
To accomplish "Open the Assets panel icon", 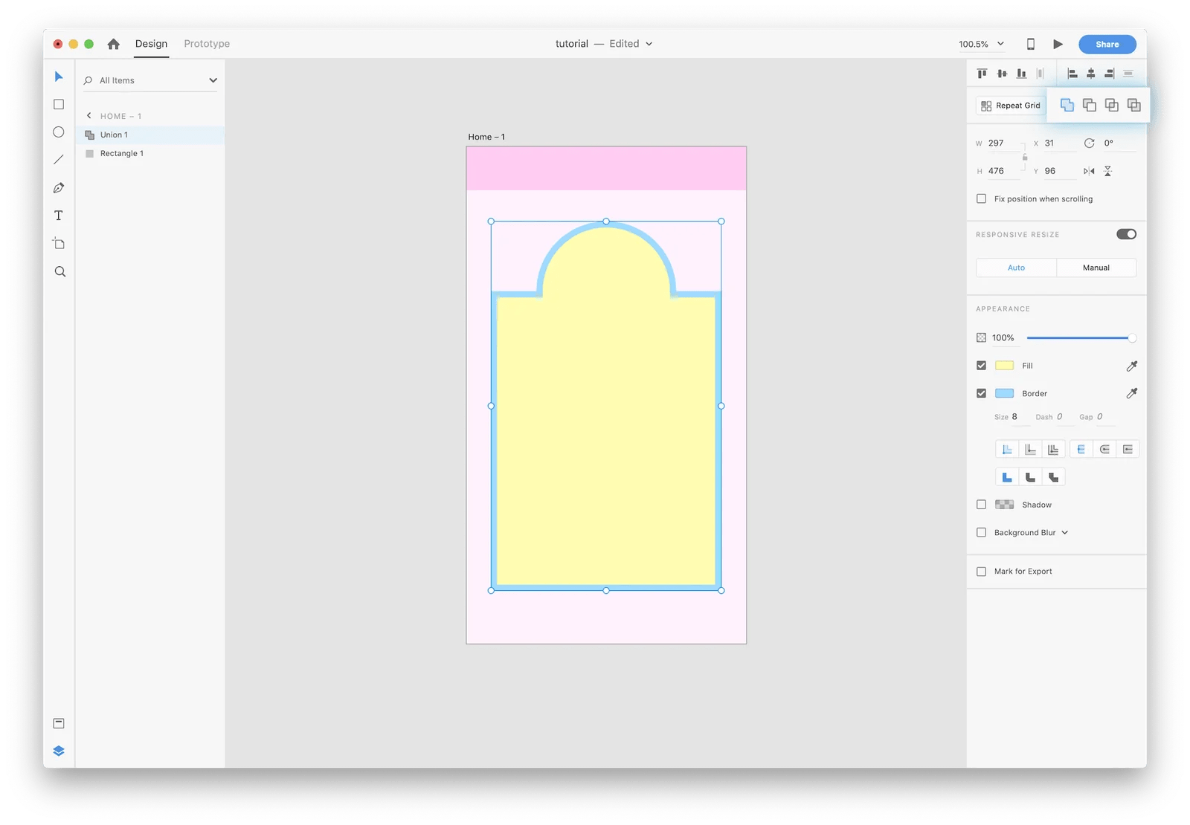I will 59,723.
